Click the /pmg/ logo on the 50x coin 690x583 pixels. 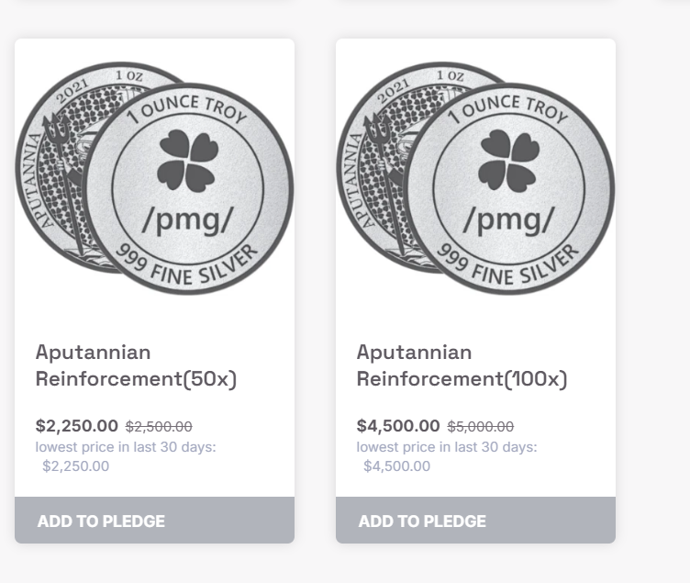(187, 219)
